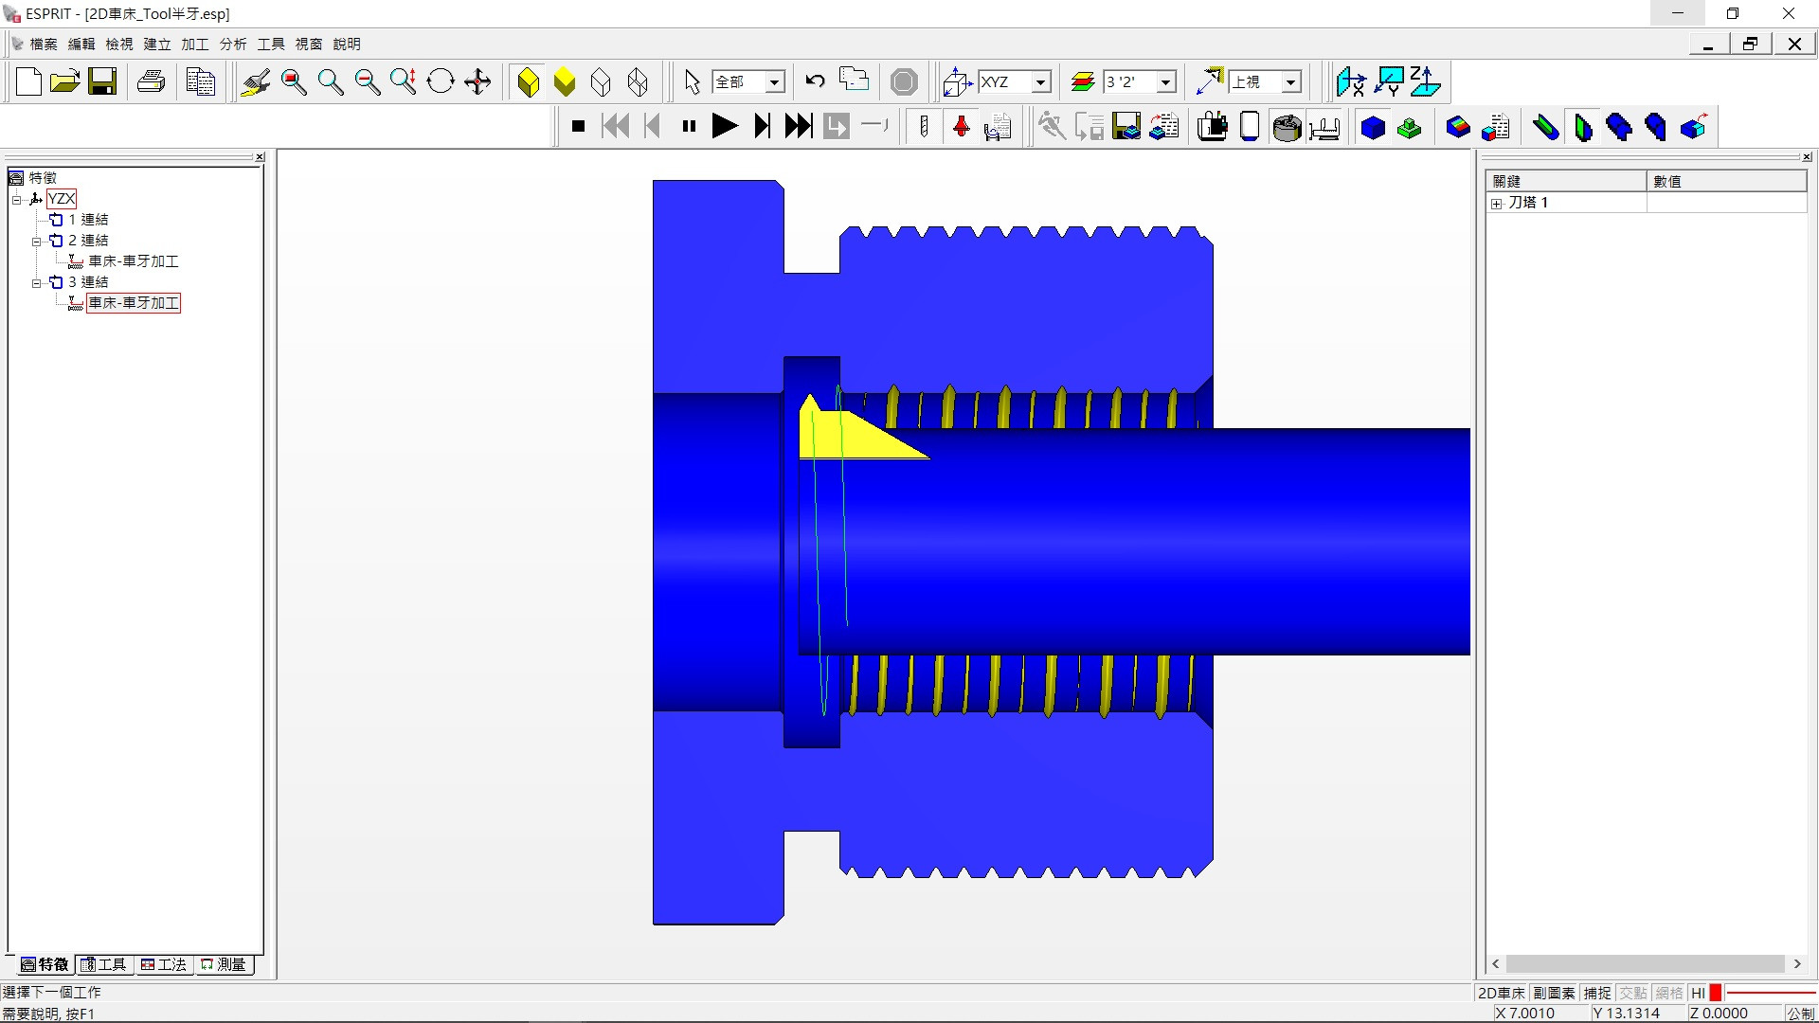Click the rotate view circular arrows icon
This screenshot has width=1819, height=1023.
(x=441, y=82)
